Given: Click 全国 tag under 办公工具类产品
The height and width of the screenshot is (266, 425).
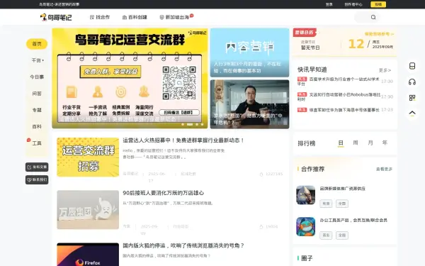Looking at the screenshot, I should click(x=342, y=235).
